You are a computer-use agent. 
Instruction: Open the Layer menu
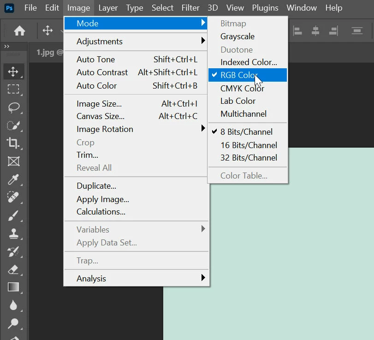coord(108,8)
